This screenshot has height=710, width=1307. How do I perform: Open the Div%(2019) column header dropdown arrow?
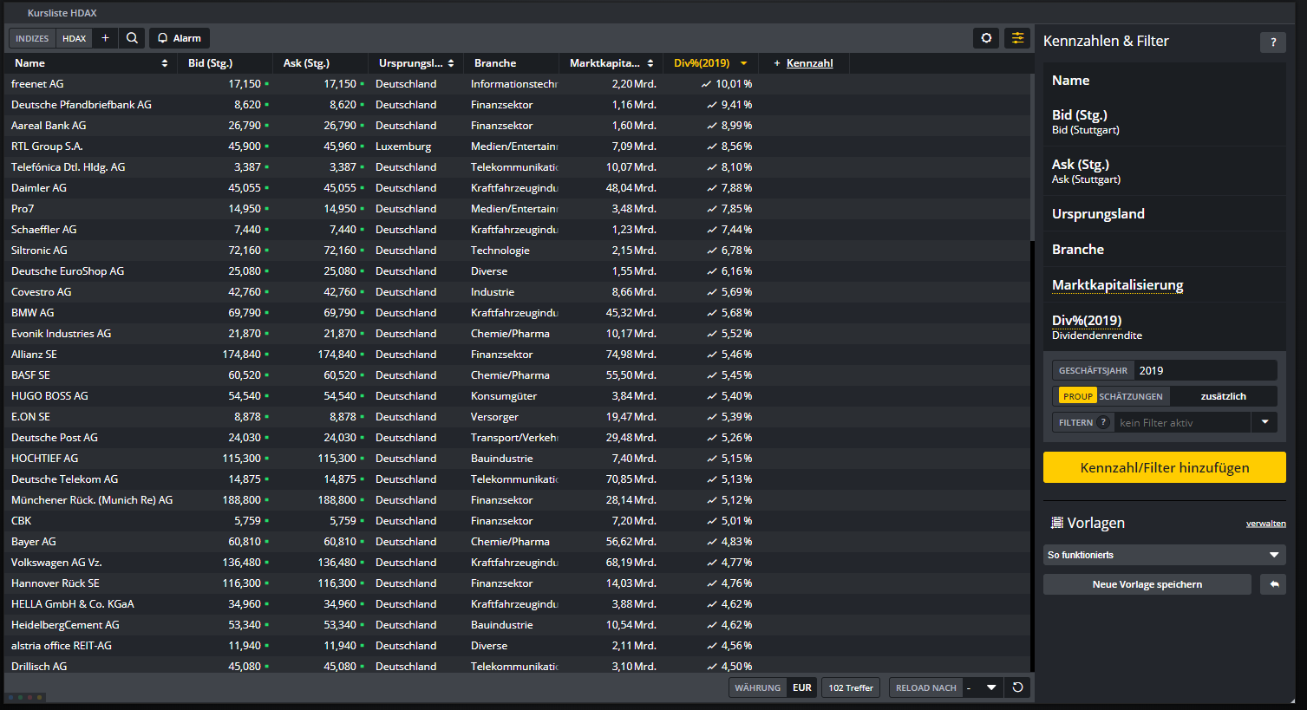[x=743, y=63]
